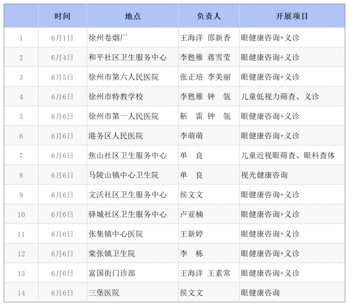Select the name 卢亚楠
Viewport: 349px width, 306px height.
(x=192, y=214)
